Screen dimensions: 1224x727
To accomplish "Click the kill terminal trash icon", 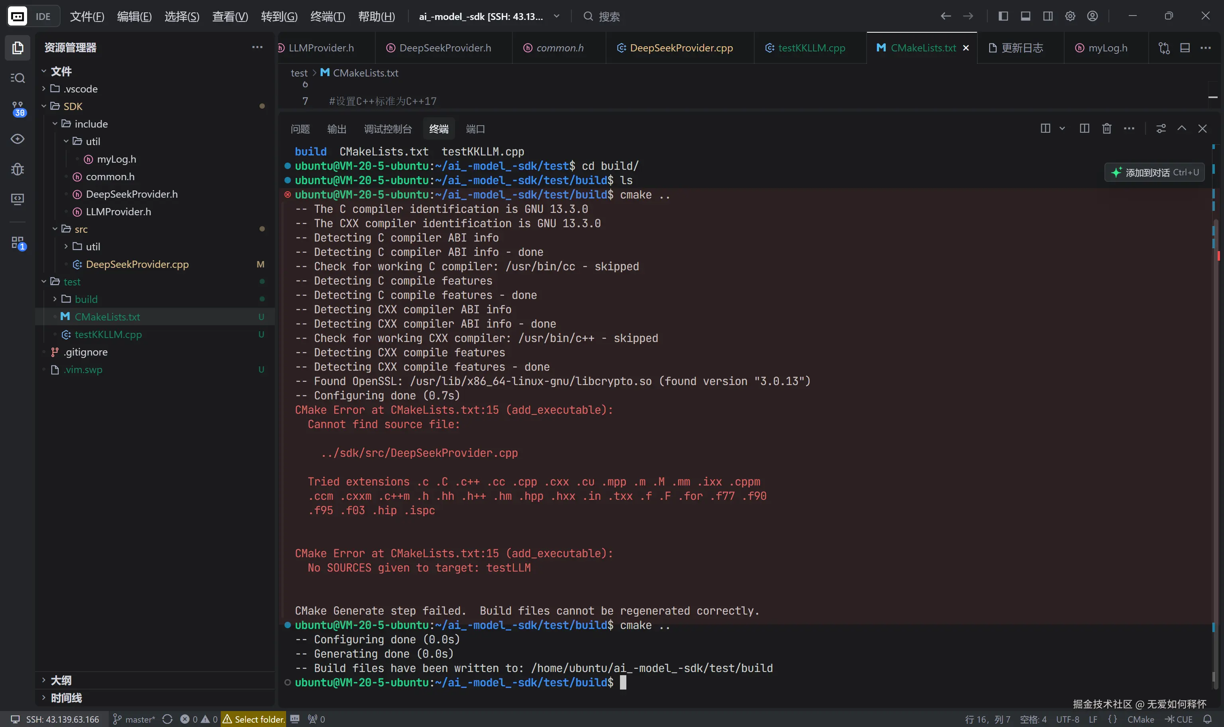I will (1106, 128).
